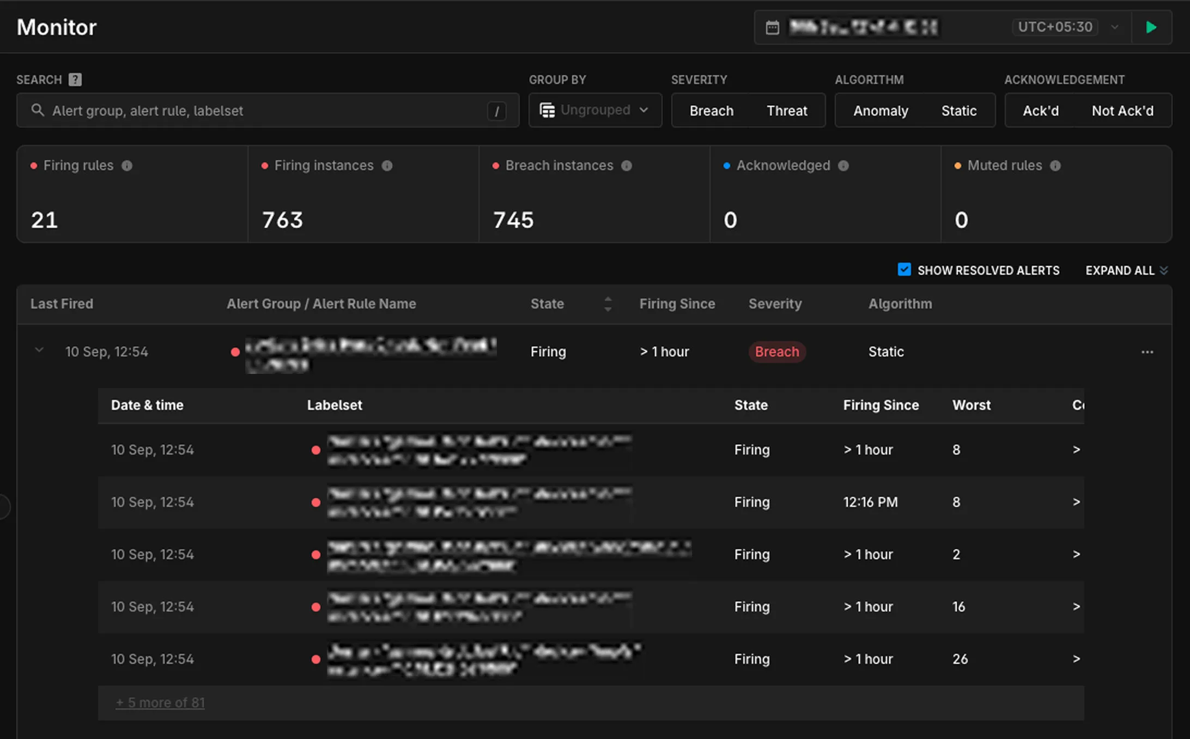Click the slash shortcut key hint
This screenshot has width=1190, height=739.
click(x=496, y=111)
